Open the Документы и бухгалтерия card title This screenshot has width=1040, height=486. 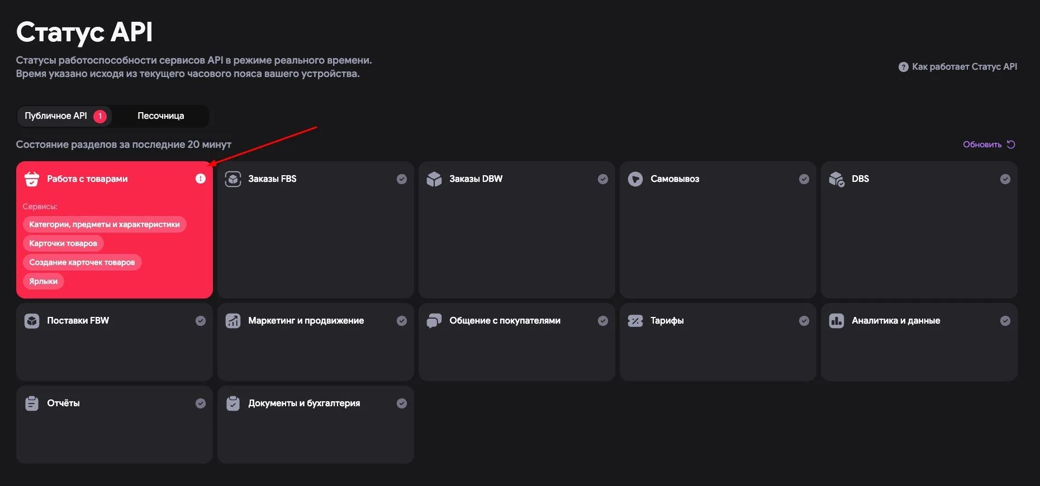pyautogui.click(x=304, y=403)
